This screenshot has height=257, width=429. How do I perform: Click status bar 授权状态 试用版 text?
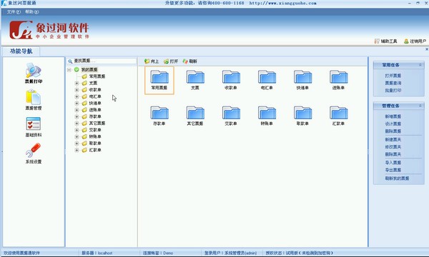tap(299, 253)
